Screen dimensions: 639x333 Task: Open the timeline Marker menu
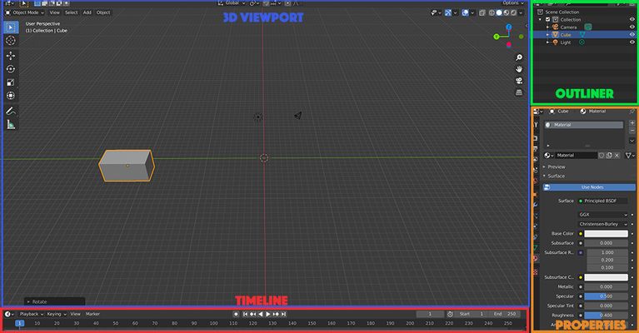point(93,314)
